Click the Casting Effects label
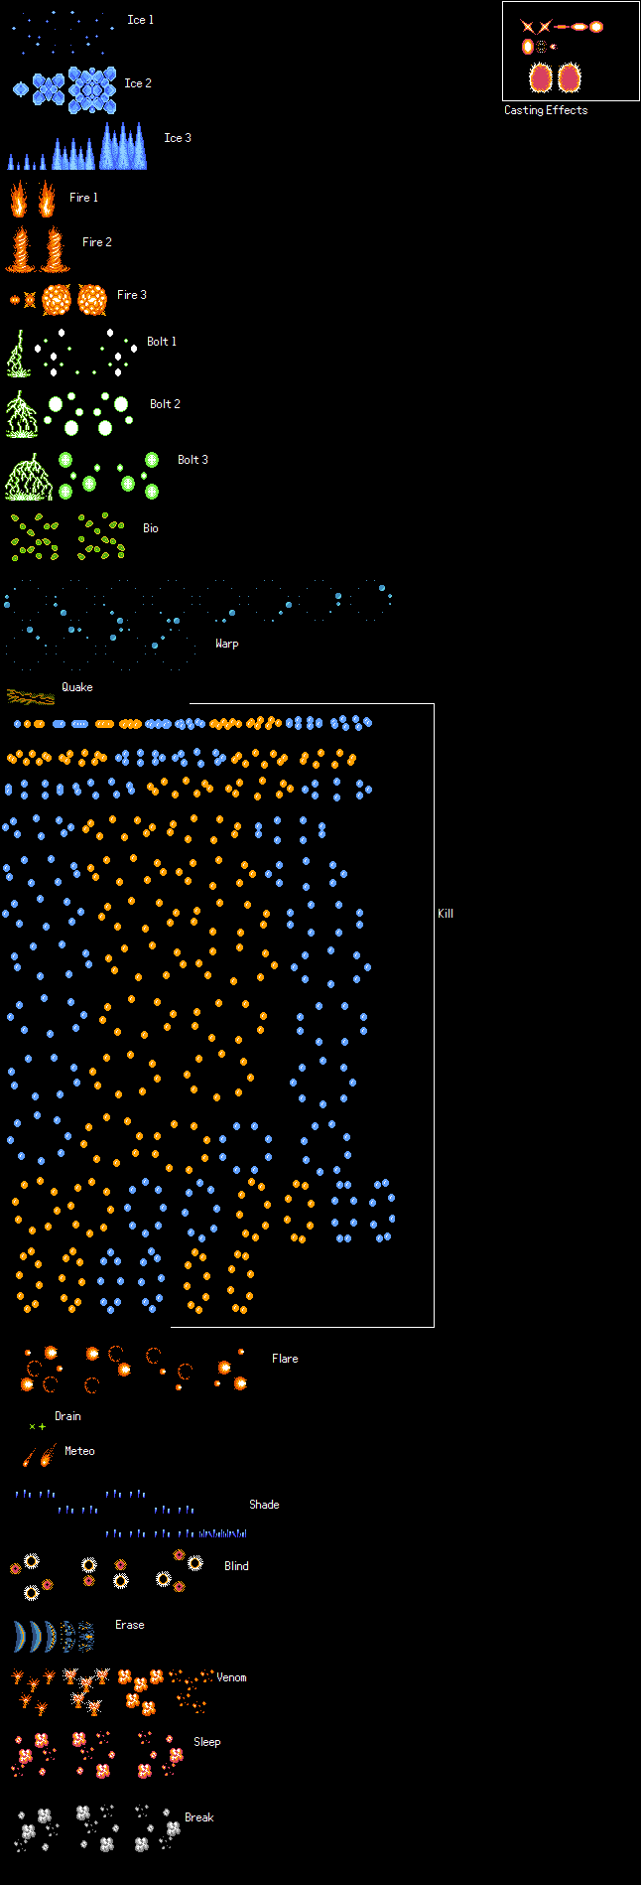The image size is (641, 1885). click(x=546, y=110)
